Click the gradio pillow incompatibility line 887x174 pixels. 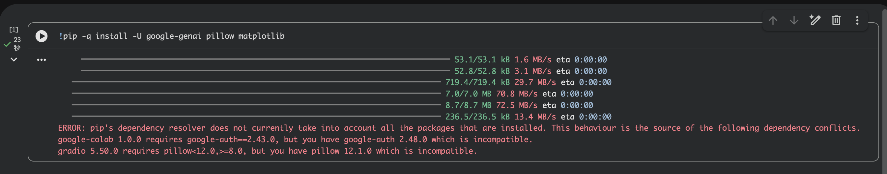tap(268, 151)
